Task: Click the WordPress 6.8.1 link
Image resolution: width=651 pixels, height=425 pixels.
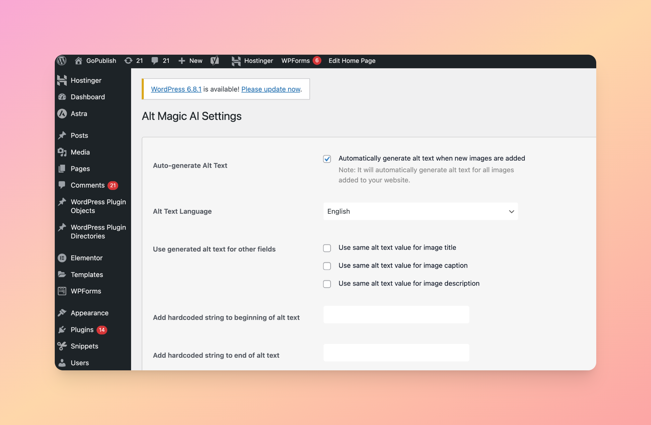Action: (176, 89)
